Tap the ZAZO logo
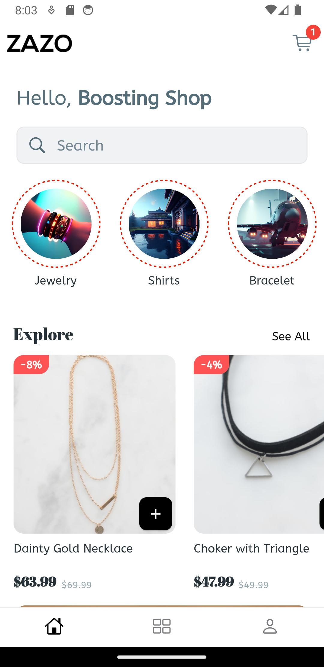The width and height of the screenshot is (324, 667). 40,43
